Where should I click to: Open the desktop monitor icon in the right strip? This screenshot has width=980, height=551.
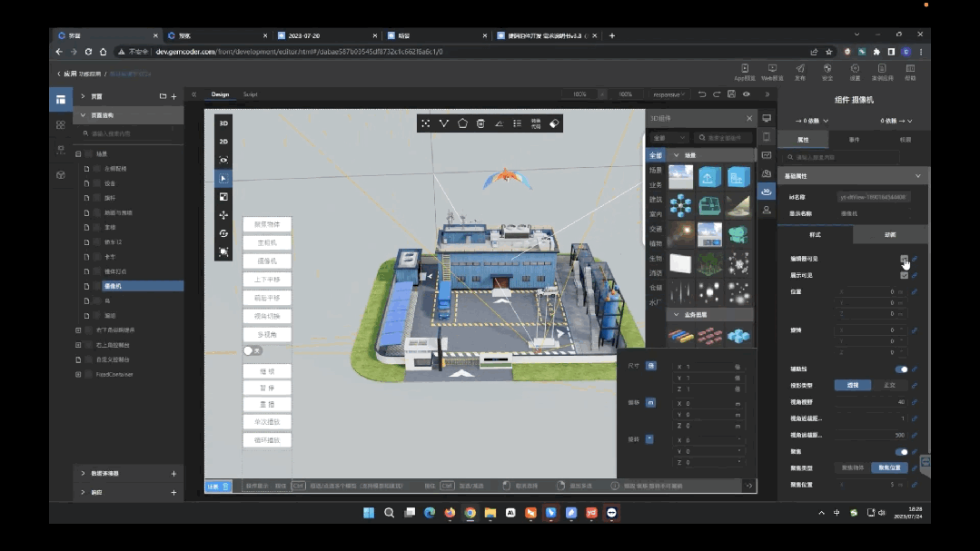tap(767, 118)
